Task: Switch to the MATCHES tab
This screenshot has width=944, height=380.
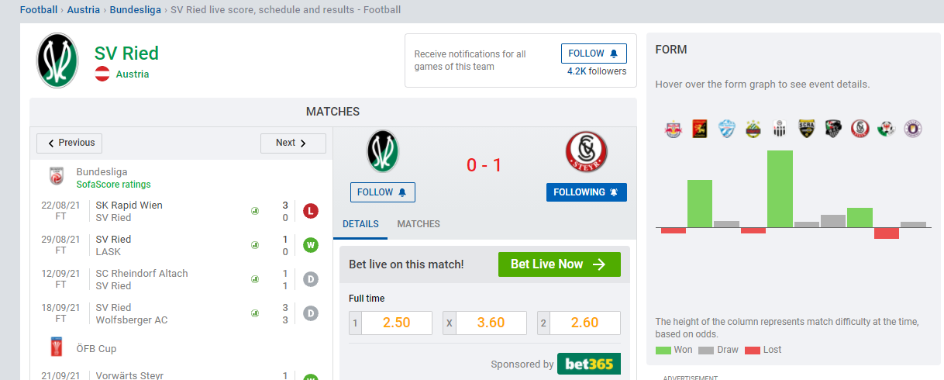Action: (x=419, y=224)
